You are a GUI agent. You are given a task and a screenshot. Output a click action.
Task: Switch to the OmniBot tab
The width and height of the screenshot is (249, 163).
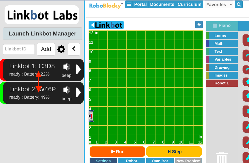(160, 160)
